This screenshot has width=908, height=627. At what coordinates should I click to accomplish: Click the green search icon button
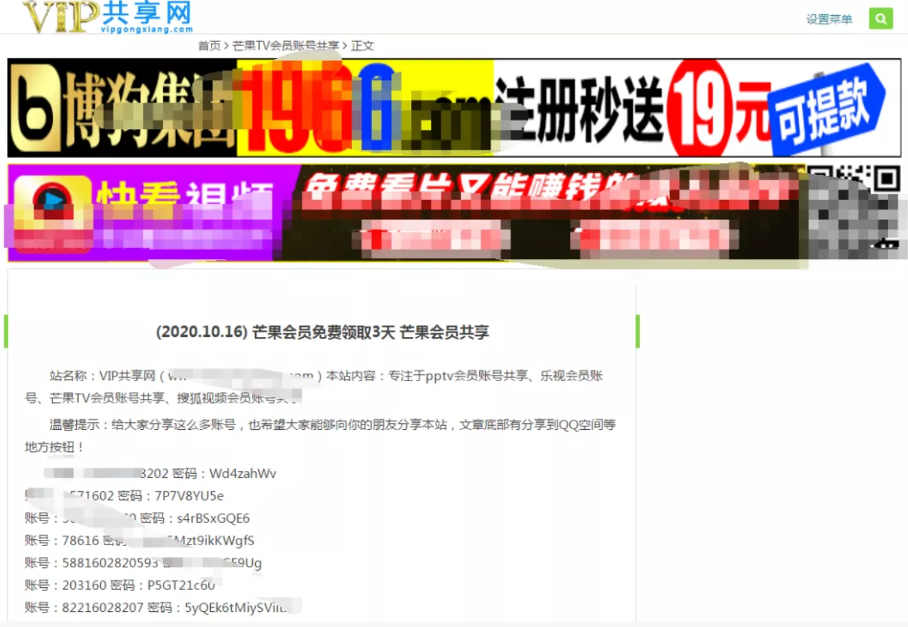coord(881,19)
